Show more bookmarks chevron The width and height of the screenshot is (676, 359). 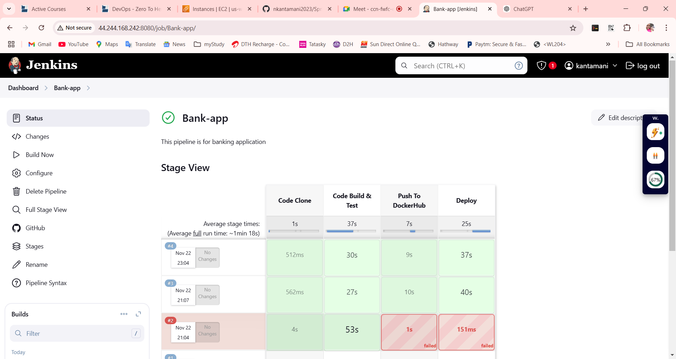point(608,44)
